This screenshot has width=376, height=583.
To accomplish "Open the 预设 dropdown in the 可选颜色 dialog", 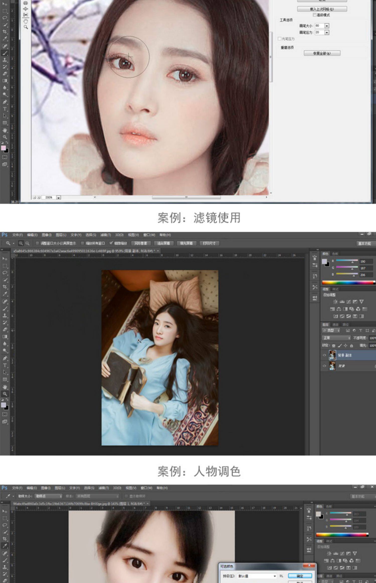I will [257, 576].
